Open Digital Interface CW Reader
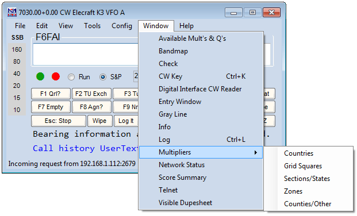The image size is (357, 216). click(201, 89)
